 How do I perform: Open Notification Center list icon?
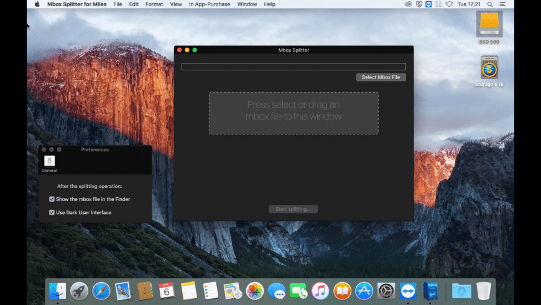coord(502,4)
